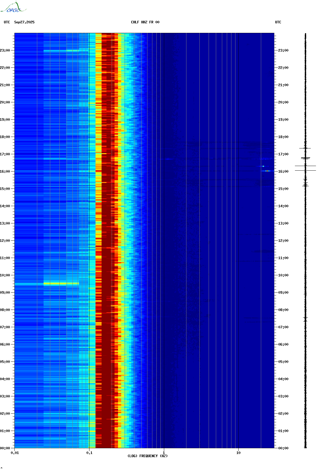Screen dimensions: 318x471
Task: Click the 10 Hz frequency axis label
Action: point(238,453)
